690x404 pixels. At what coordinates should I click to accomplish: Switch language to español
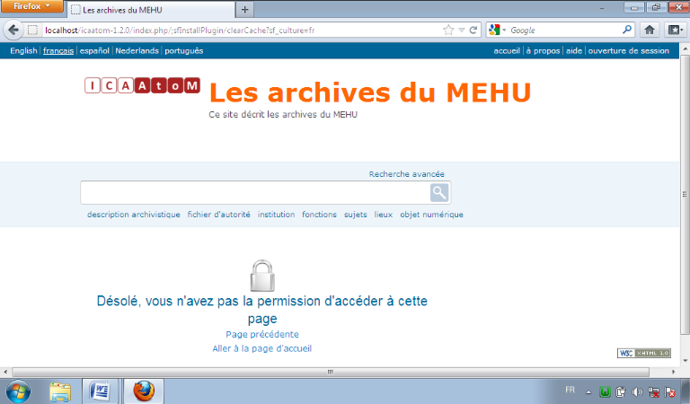point(94,50)
